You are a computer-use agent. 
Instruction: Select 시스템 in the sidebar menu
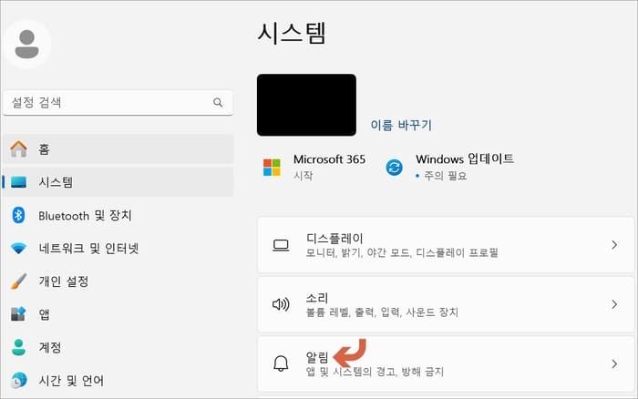[118, 182]
